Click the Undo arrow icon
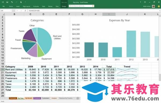 [x=12, y=2]
